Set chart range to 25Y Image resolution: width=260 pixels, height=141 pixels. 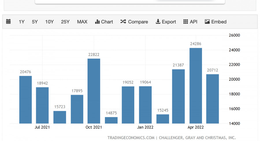click(65, 22)
